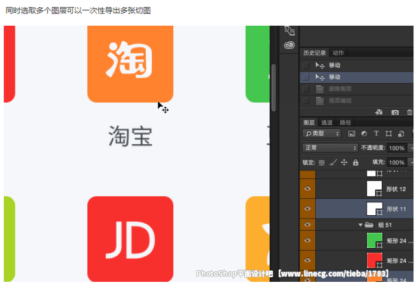
Task: Click the camera new snapshot icon
Action: [x=395, y=112]
